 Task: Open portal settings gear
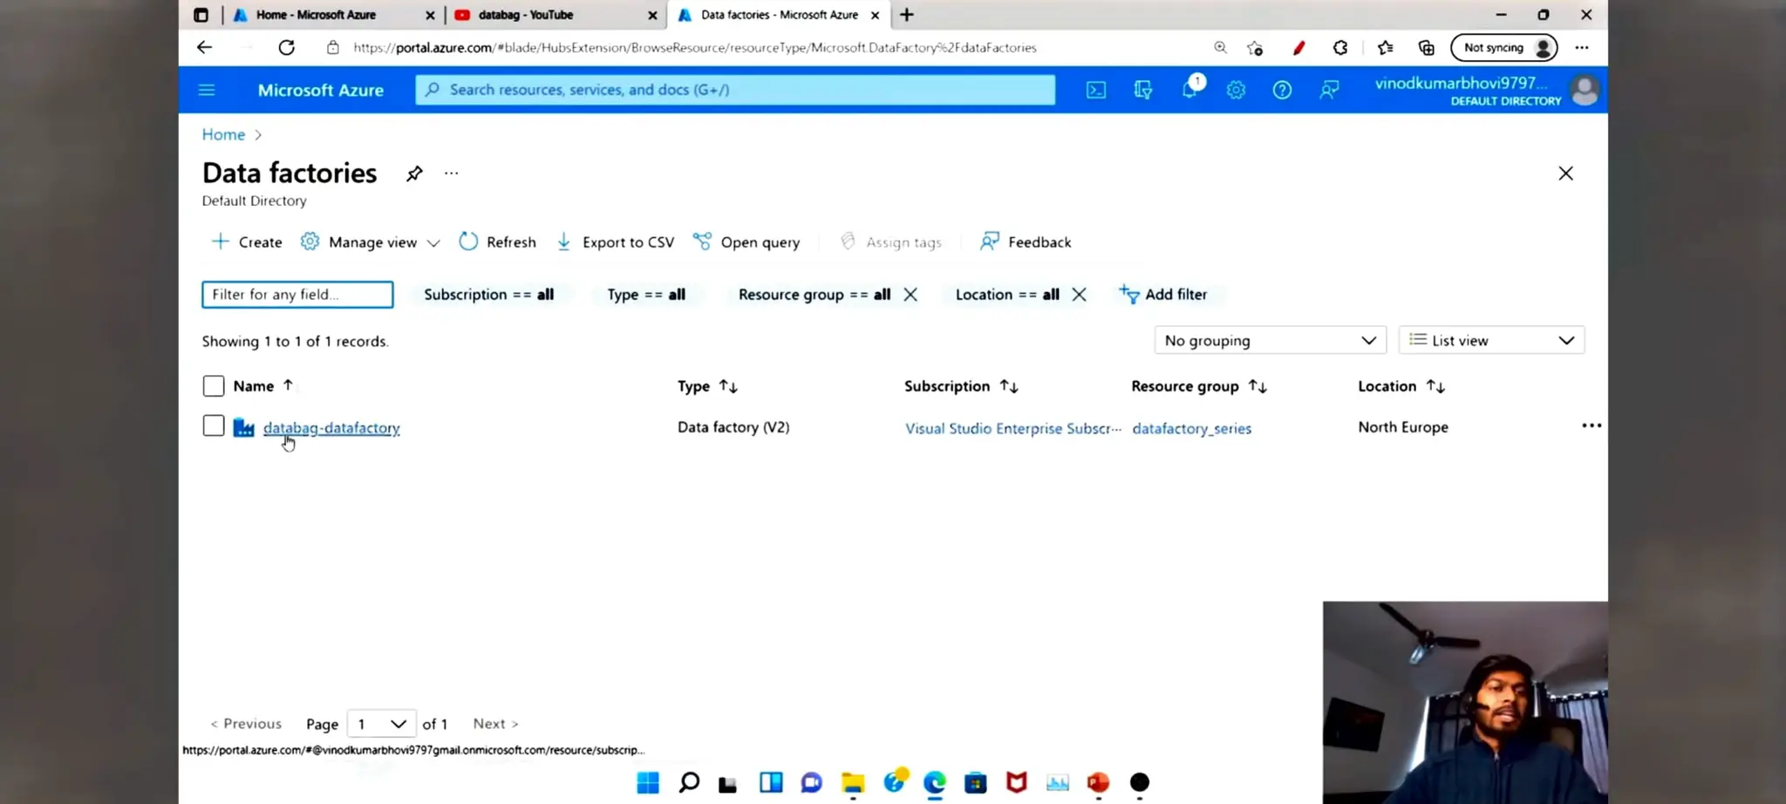click(1236, 90)
